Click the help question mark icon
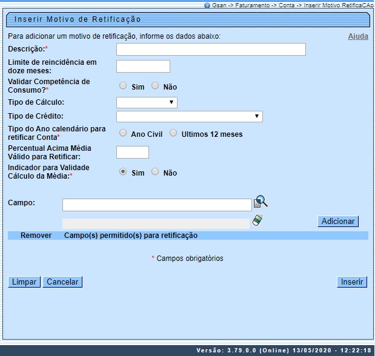 point(207,5)
